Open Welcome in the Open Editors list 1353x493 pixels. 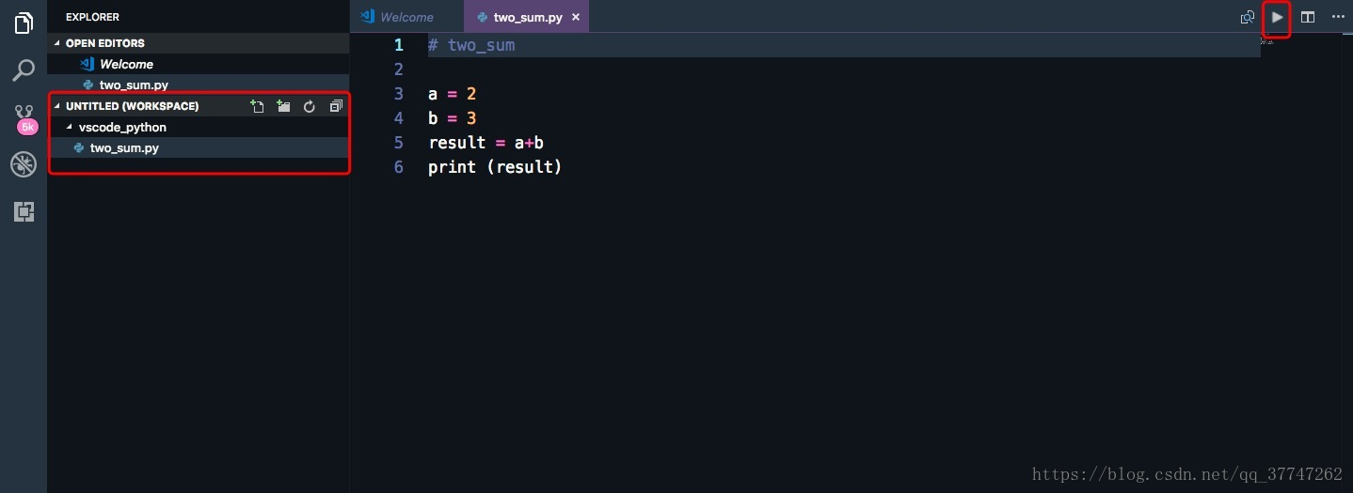[199, 64]
